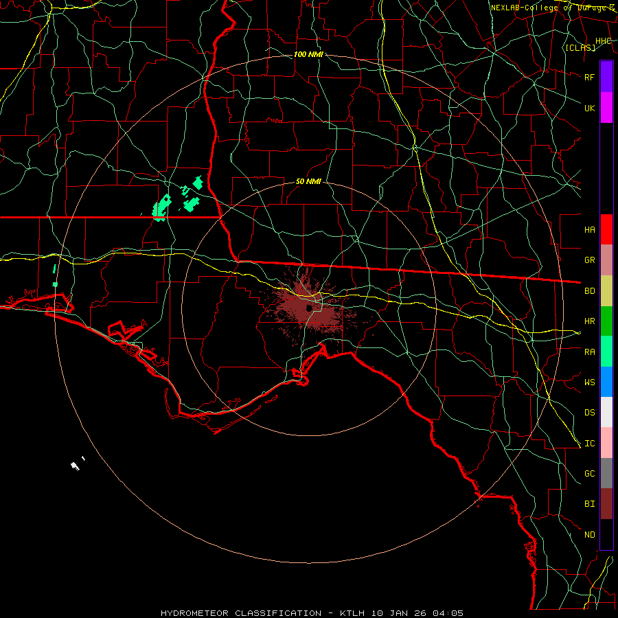Click the BI legend label
The image size is (618, 618).
[589, 504]
